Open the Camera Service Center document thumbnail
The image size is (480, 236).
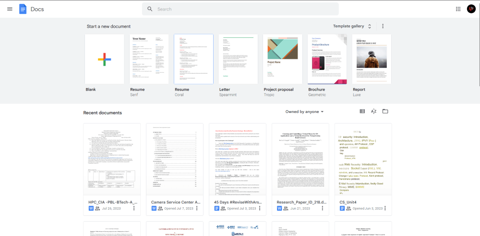pyautogui.click(x=175, y=159)
